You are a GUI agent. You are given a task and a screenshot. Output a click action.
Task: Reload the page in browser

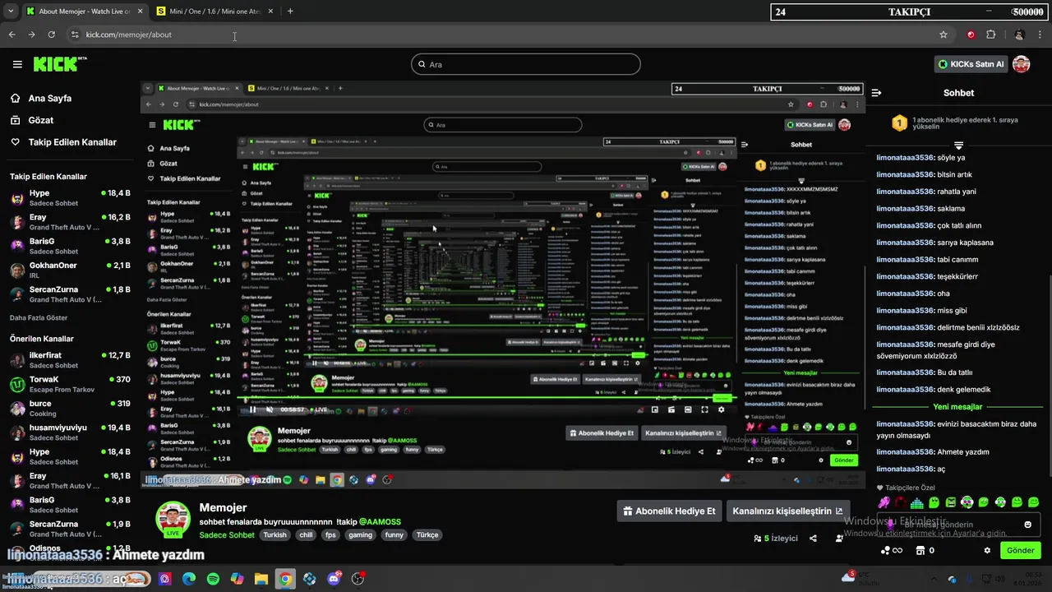[51, 35]
